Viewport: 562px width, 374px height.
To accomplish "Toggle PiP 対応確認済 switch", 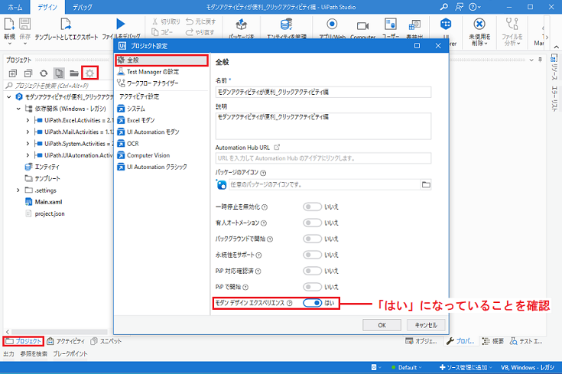I will pos(312,271).
